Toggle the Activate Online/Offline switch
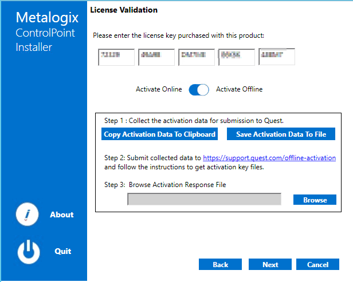This screenshot has height=282, width=353. tap(199, 89)
